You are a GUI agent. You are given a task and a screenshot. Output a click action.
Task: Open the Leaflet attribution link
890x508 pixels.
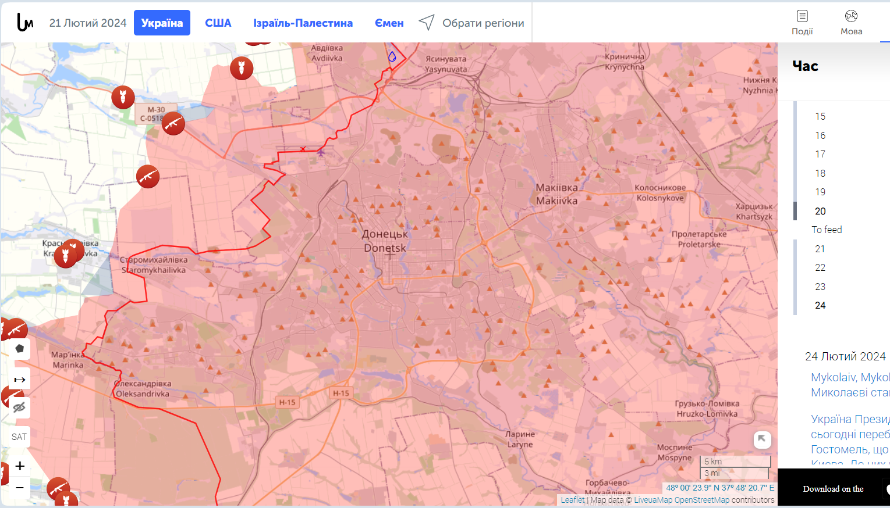pos(573,500)
